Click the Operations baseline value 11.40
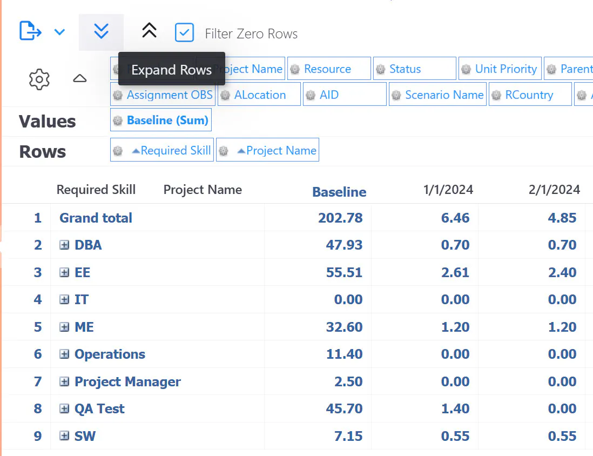This screenshot has height=456, width=593. 344,354
